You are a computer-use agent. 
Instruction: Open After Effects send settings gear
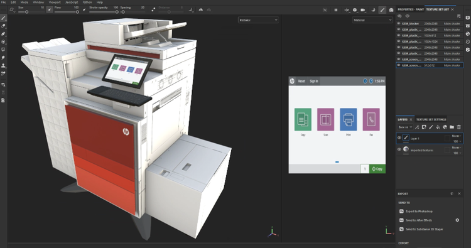click(457, 220)
